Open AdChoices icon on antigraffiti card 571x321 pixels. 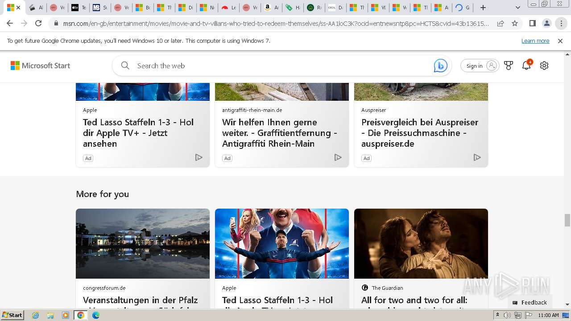338,157
